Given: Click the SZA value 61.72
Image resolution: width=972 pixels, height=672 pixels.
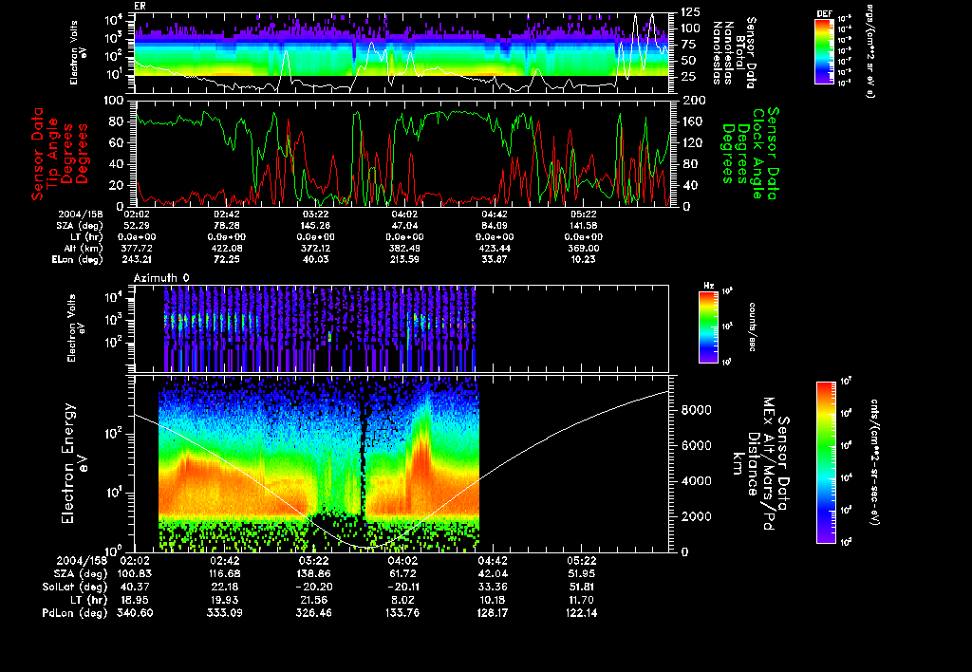Looking at the screenshot, I should 402,574.
